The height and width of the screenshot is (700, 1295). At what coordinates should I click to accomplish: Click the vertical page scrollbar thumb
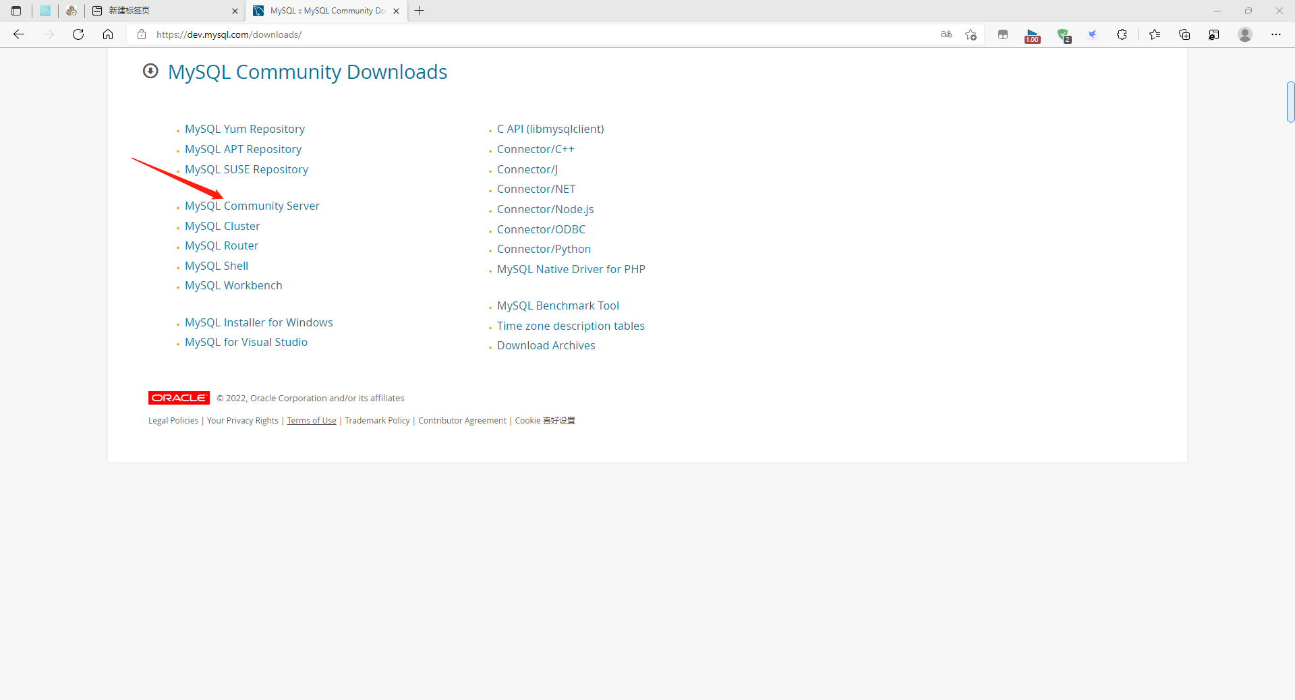[x=1290, y=101]
